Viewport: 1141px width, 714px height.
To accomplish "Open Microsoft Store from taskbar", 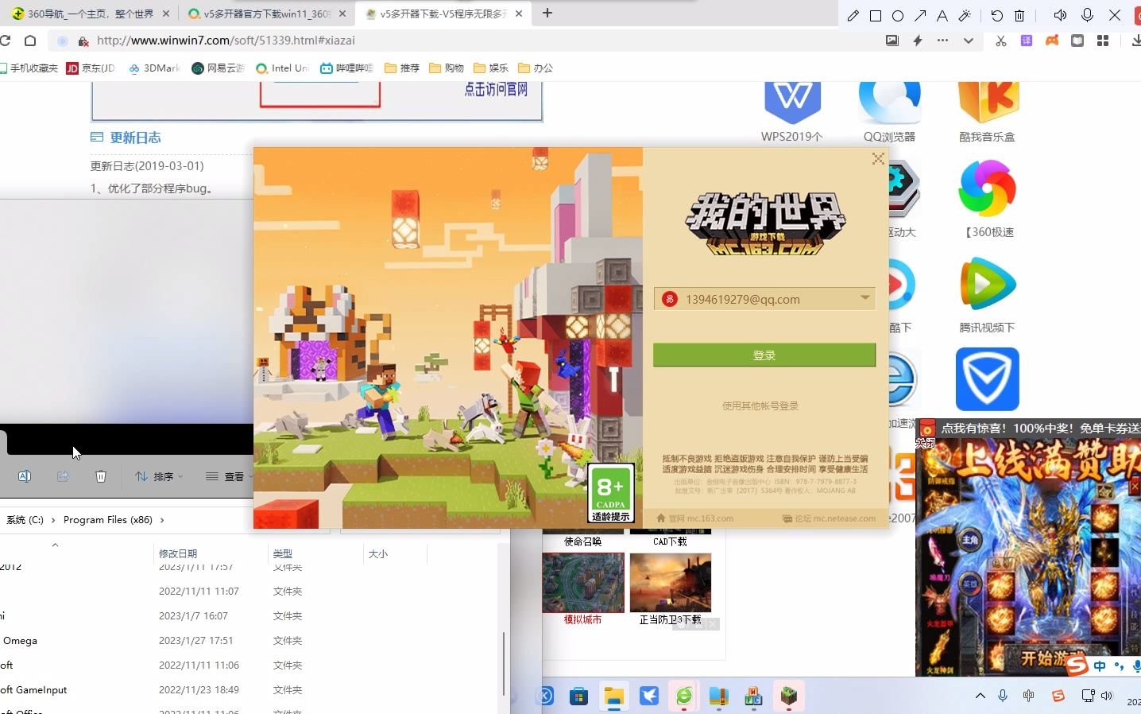I will tap(579, 697).
